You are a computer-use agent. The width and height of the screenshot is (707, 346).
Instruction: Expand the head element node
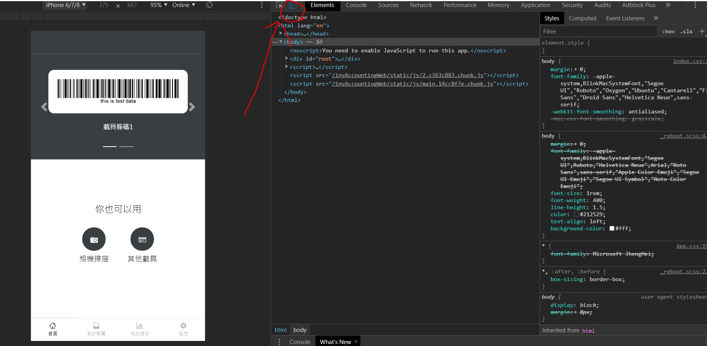point(281,34)
